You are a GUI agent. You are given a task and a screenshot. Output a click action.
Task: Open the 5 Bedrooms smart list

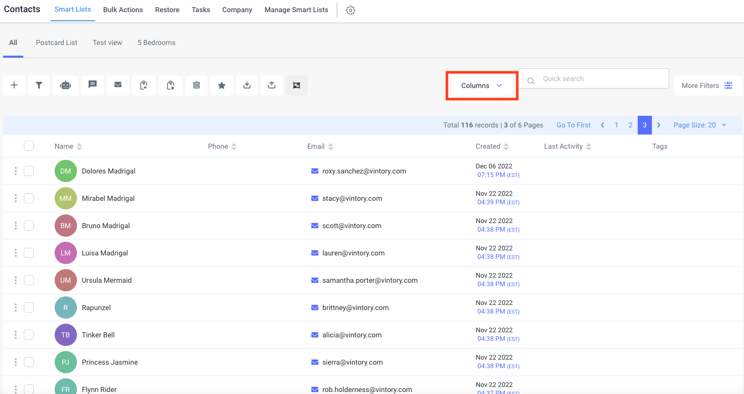pyautogui.click(x=156, y=42)
